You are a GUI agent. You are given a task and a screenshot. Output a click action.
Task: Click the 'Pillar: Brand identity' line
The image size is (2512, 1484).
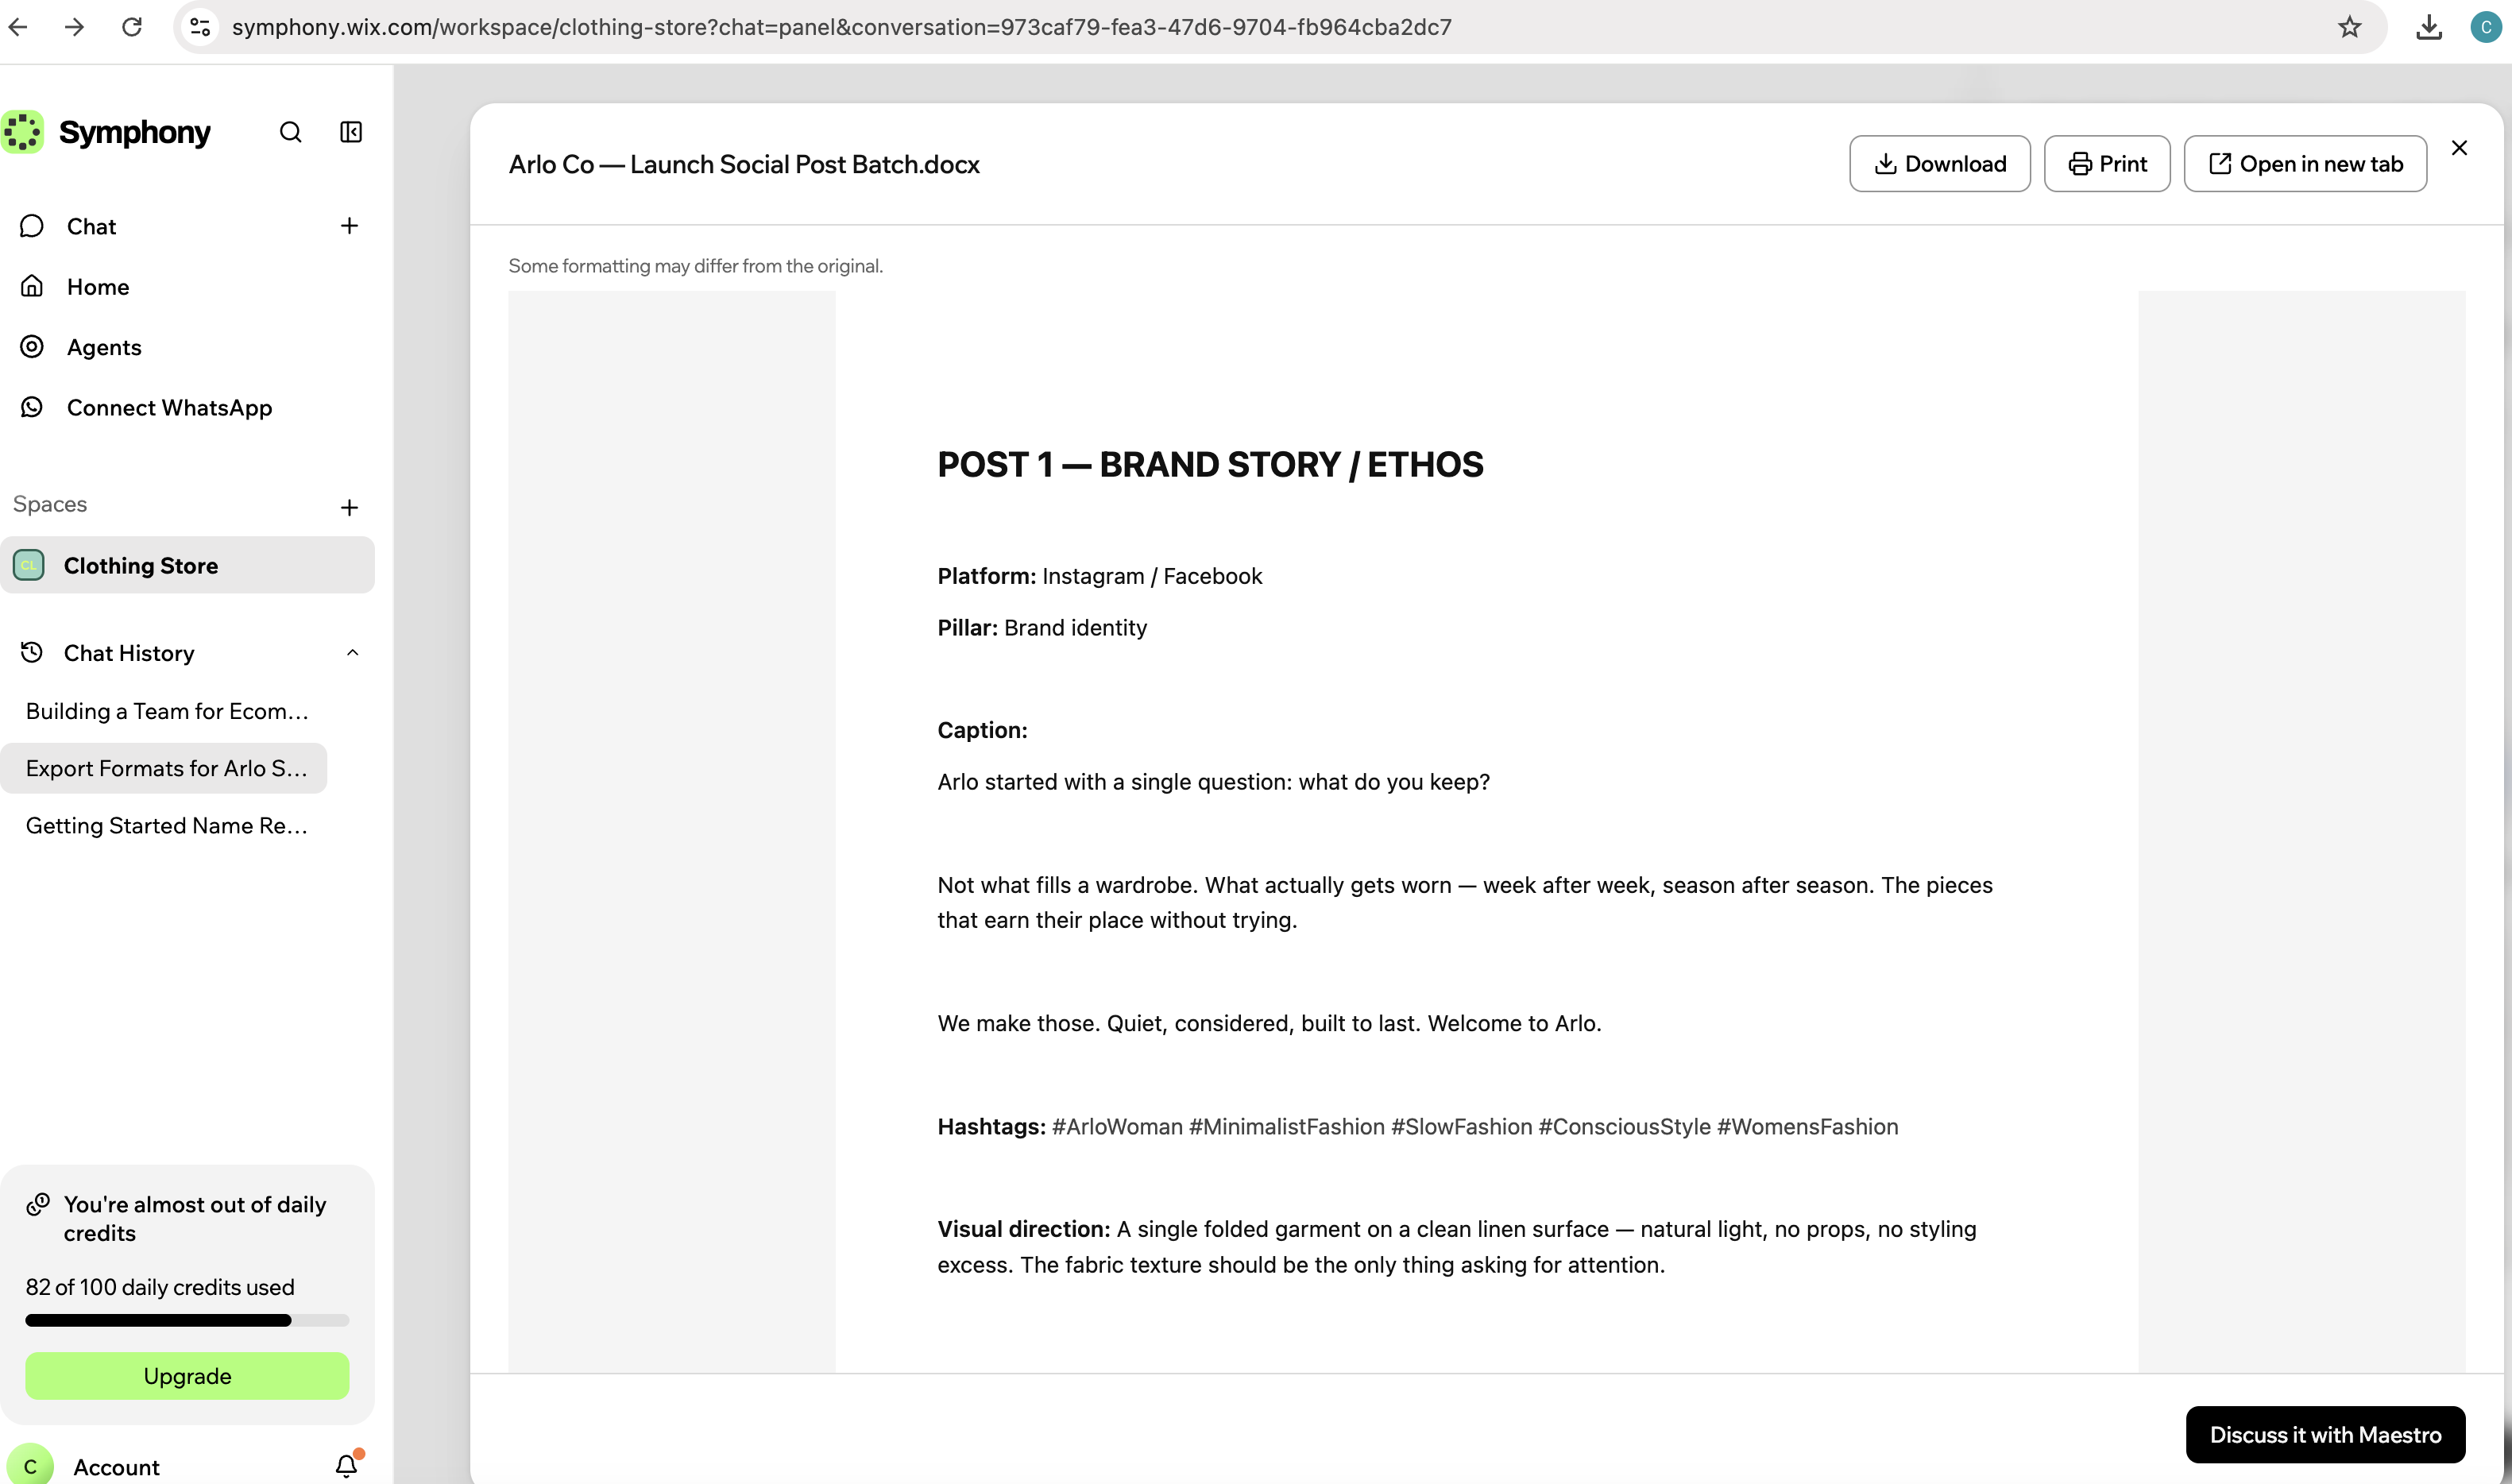[x=1042, y=627]
